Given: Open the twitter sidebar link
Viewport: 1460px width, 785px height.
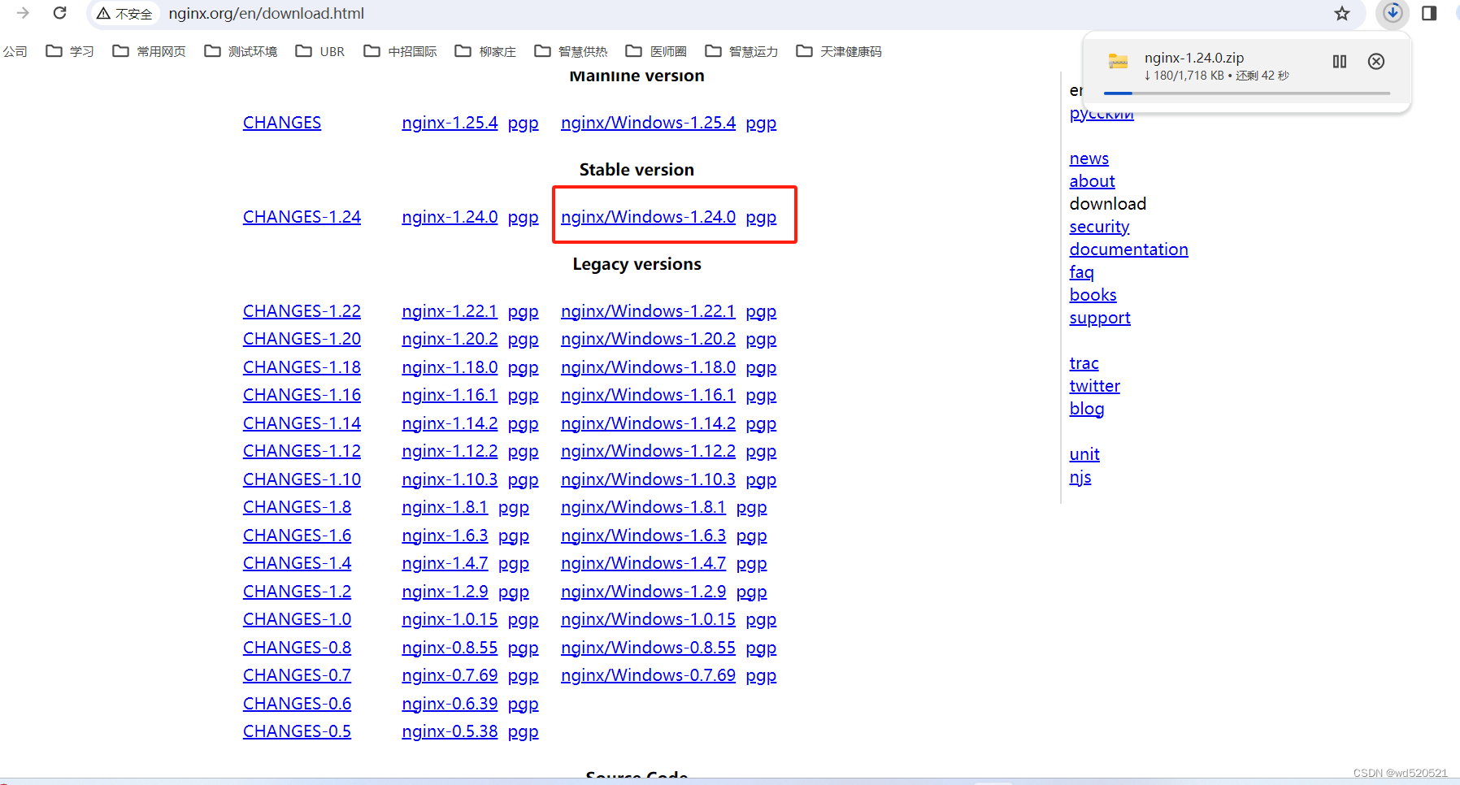Looking at the screenshot, I should (1094, 386).
